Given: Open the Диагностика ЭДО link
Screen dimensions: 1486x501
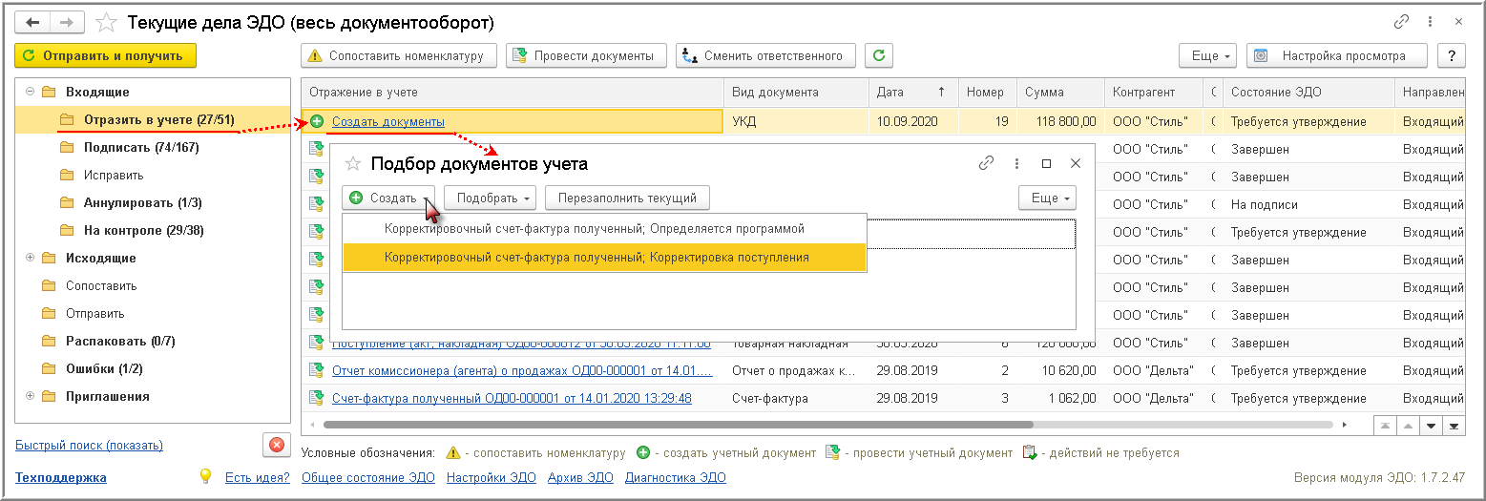Looking at the screenshot, I should (x=675, y=477).
